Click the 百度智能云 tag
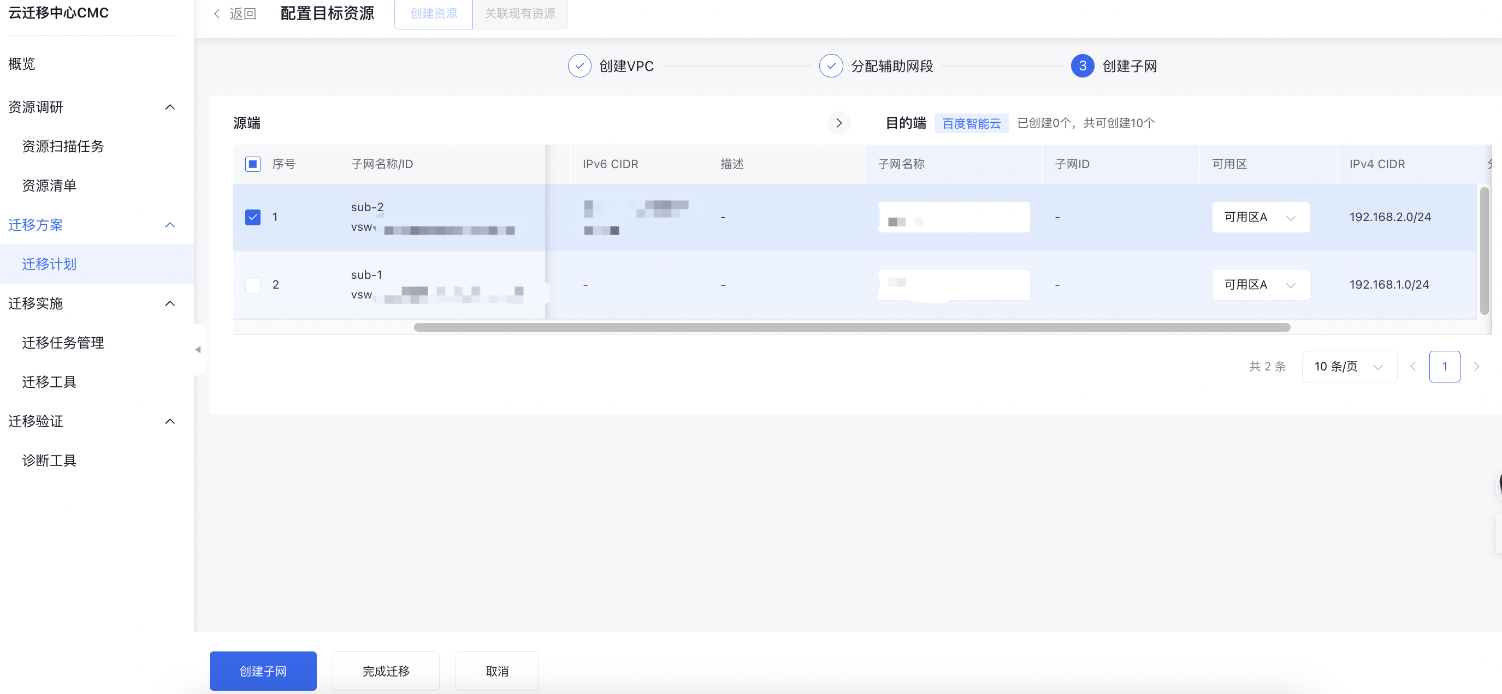The image size is (1502, 694). [972, 123]
